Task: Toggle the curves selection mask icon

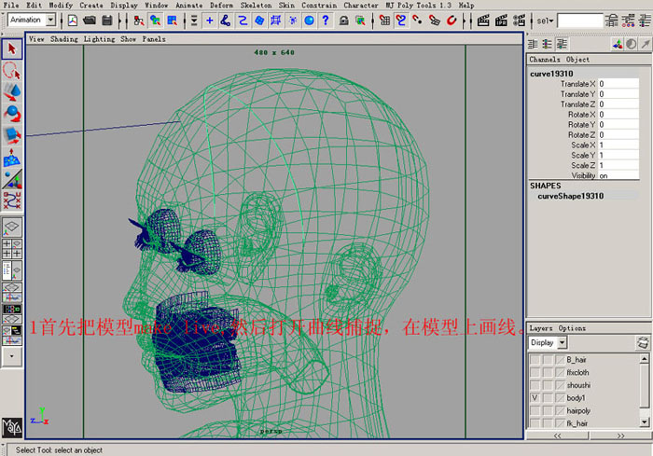Action: coord(243,21)
